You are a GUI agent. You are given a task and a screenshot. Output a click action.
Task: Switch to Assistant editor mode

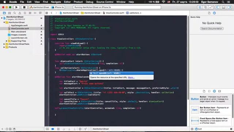tap(205, 7)
